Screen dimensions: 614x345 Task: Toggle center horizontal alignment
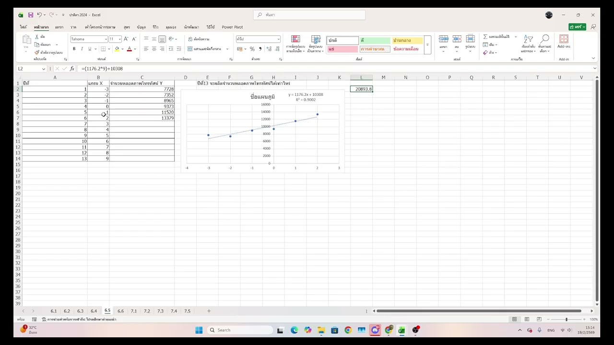click(x=154, y=49)
